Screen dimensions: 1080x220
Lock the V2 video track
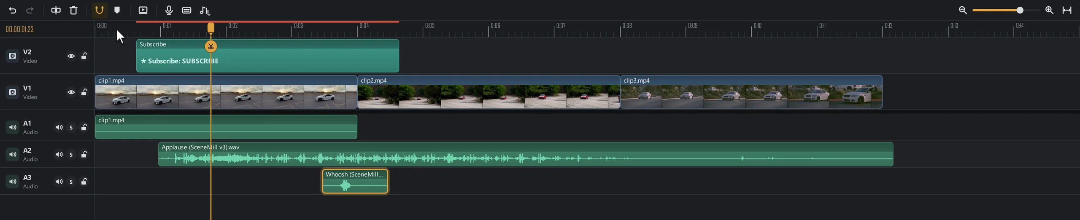click(x=84, y=56)
